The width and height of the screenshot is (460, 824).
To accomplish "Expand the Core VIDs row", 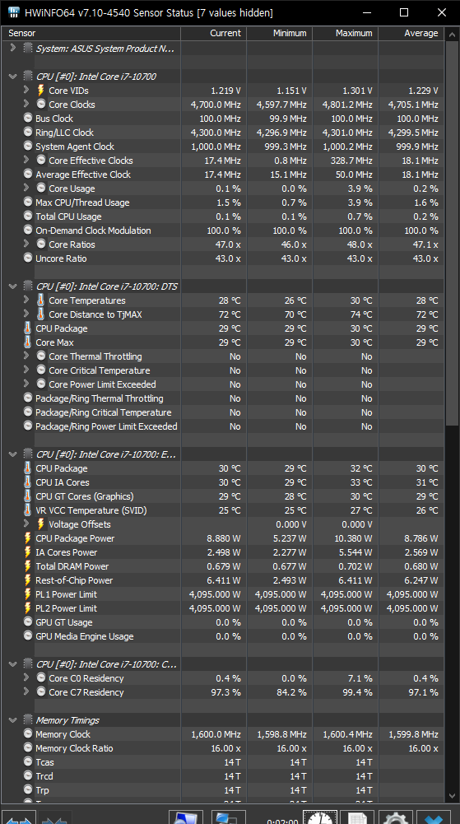I will (26, 90).
